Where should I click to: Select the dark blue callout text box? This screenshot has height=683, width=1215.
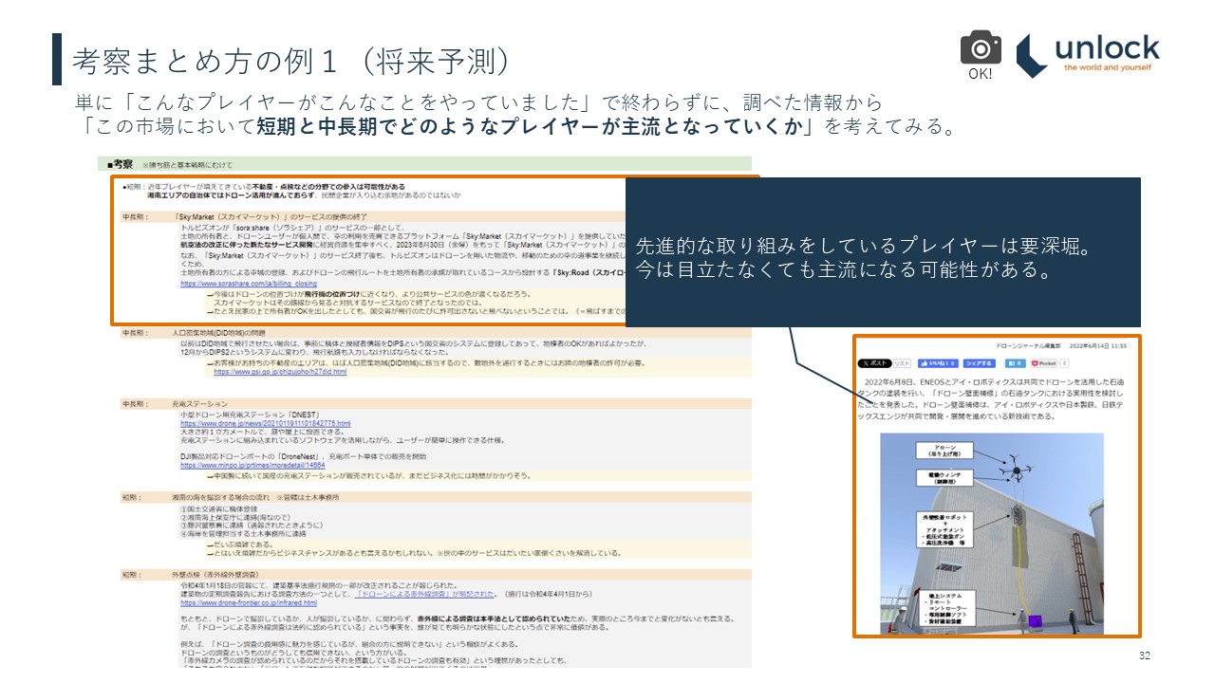coord(882,252)
